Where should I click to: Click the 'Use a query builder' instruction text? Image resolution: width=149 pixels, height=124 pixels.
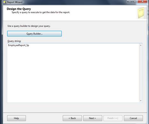pos(29,26)
